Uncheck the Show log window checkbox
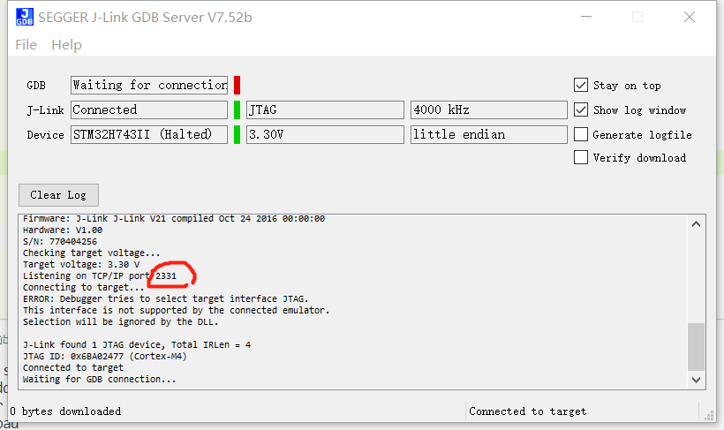Screen dimensions: 724x430 (581, 109)
